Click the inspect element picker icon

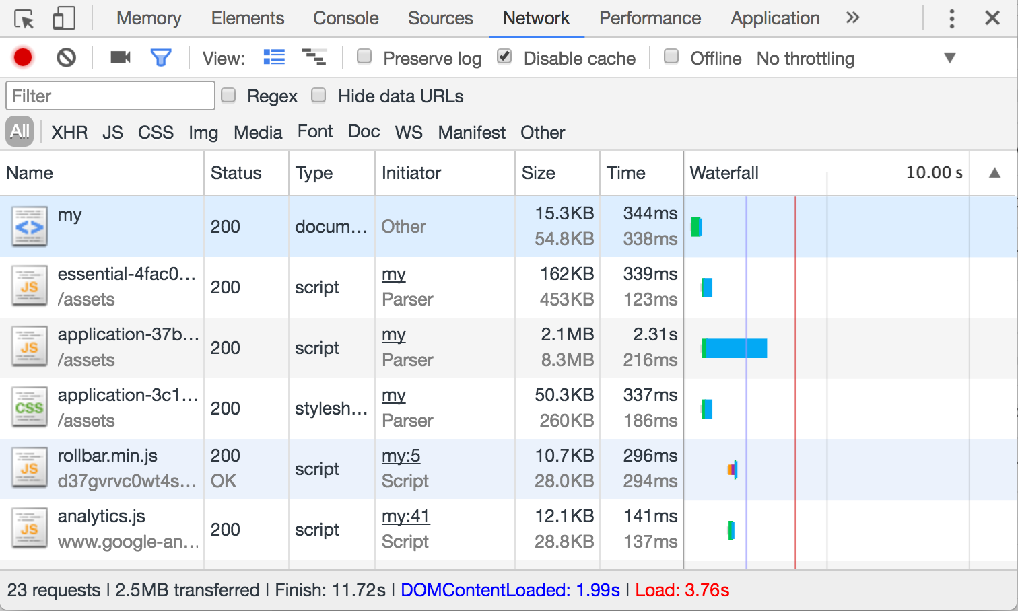(x=24, y=19)
